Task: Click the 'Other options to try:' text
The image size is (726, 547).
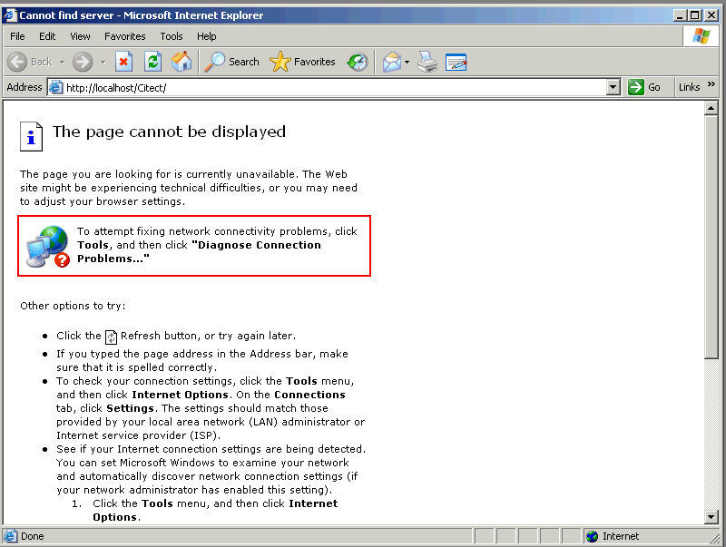Action: 73,306
